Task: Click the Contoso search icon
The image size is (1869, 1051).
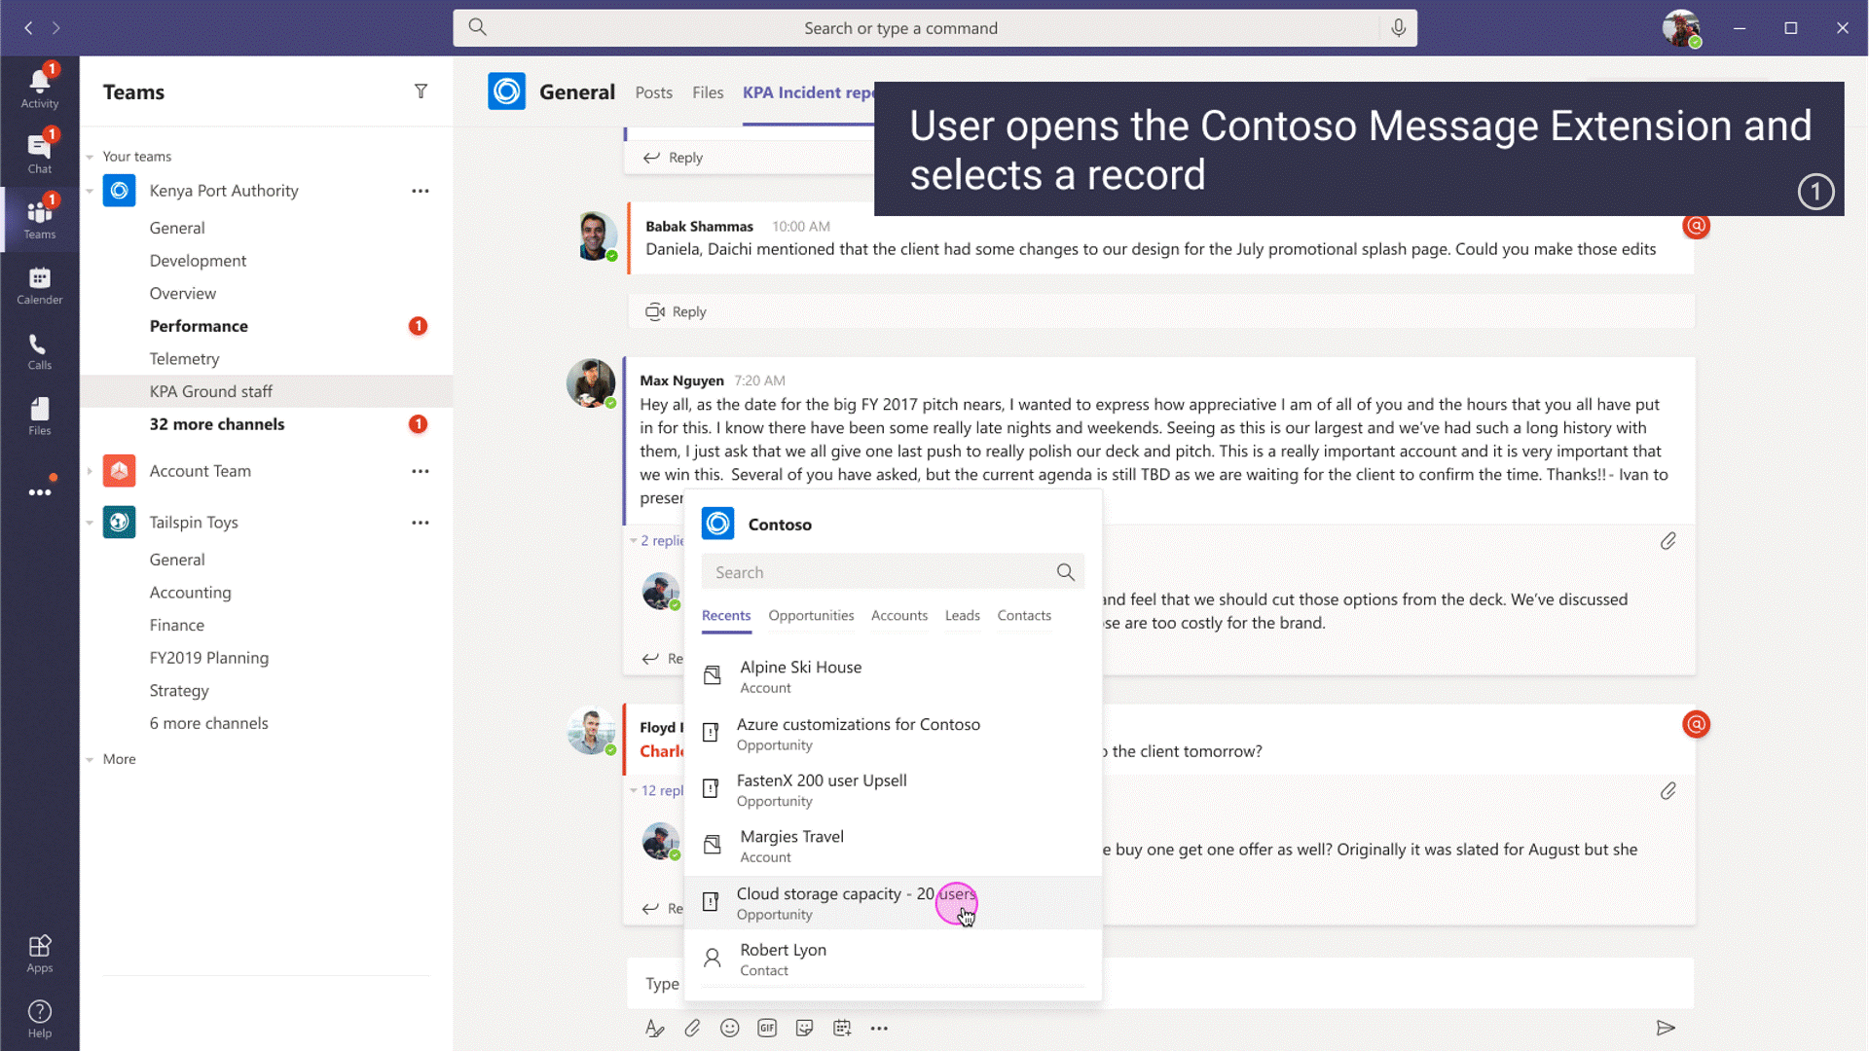Action: [1064, 571]
